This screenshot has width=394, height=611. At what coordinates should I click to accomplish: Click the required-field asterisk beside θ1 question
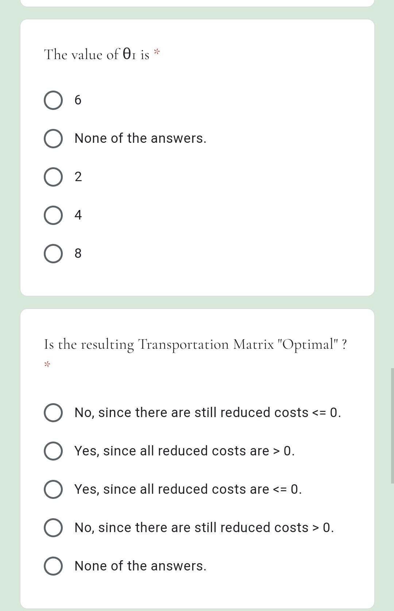pyautogui.click(x=157, y=51)
